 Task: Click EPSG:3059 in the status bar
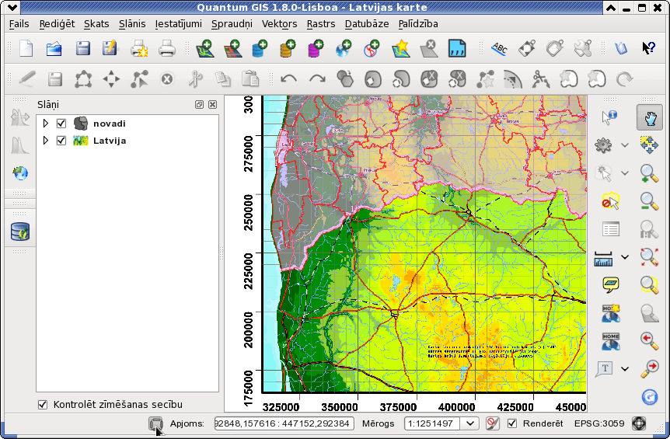[x=599, y=423]
